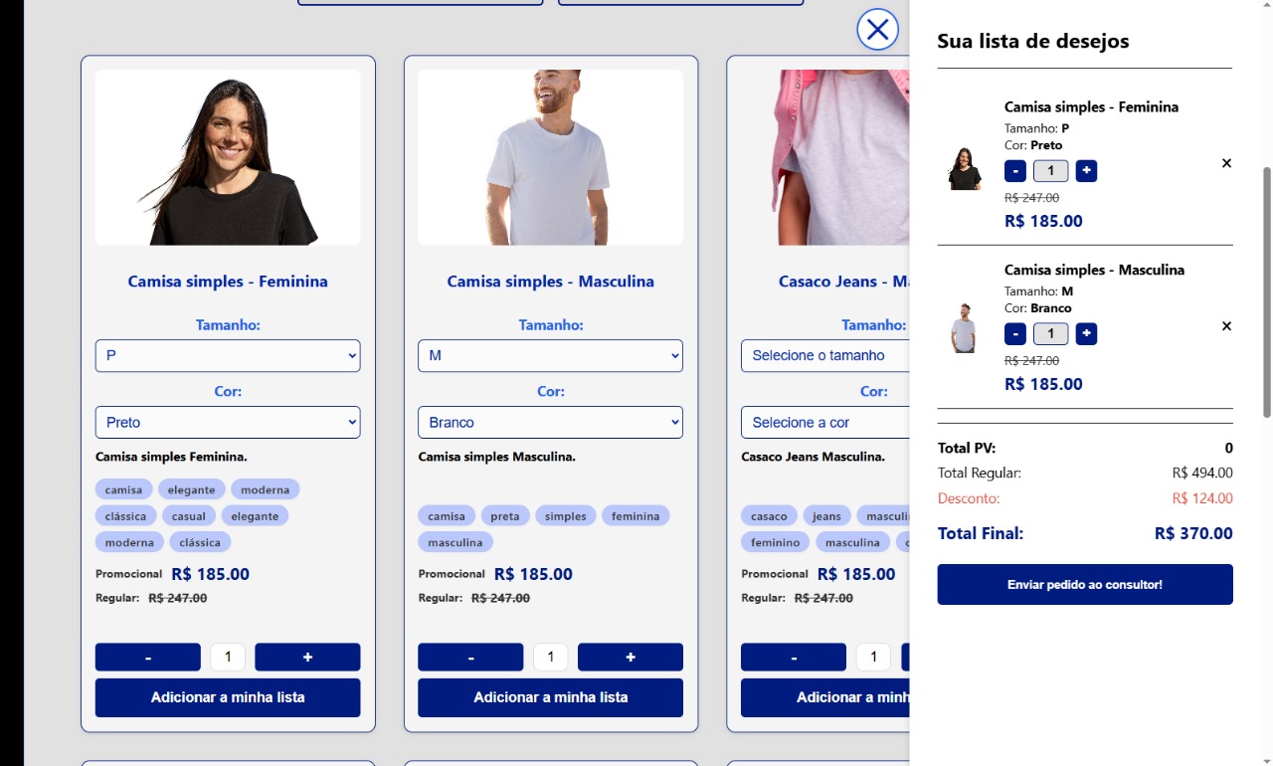Send order with Enviar pedido ao consultor
1273x766 pixels.
click(1085, 585)
